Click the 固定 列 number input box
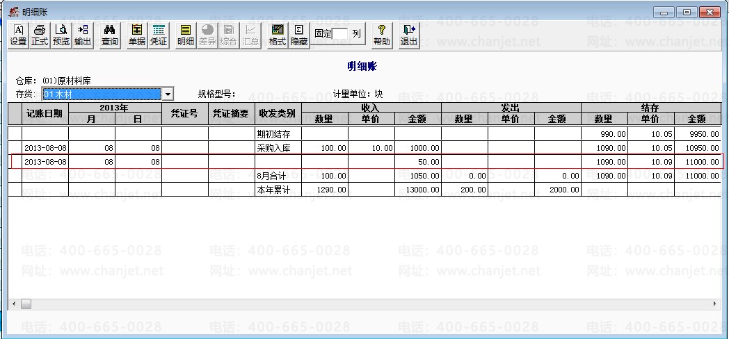Image resolution: width=729 pixels, height=339 pixels. click(x=340, y=33)
